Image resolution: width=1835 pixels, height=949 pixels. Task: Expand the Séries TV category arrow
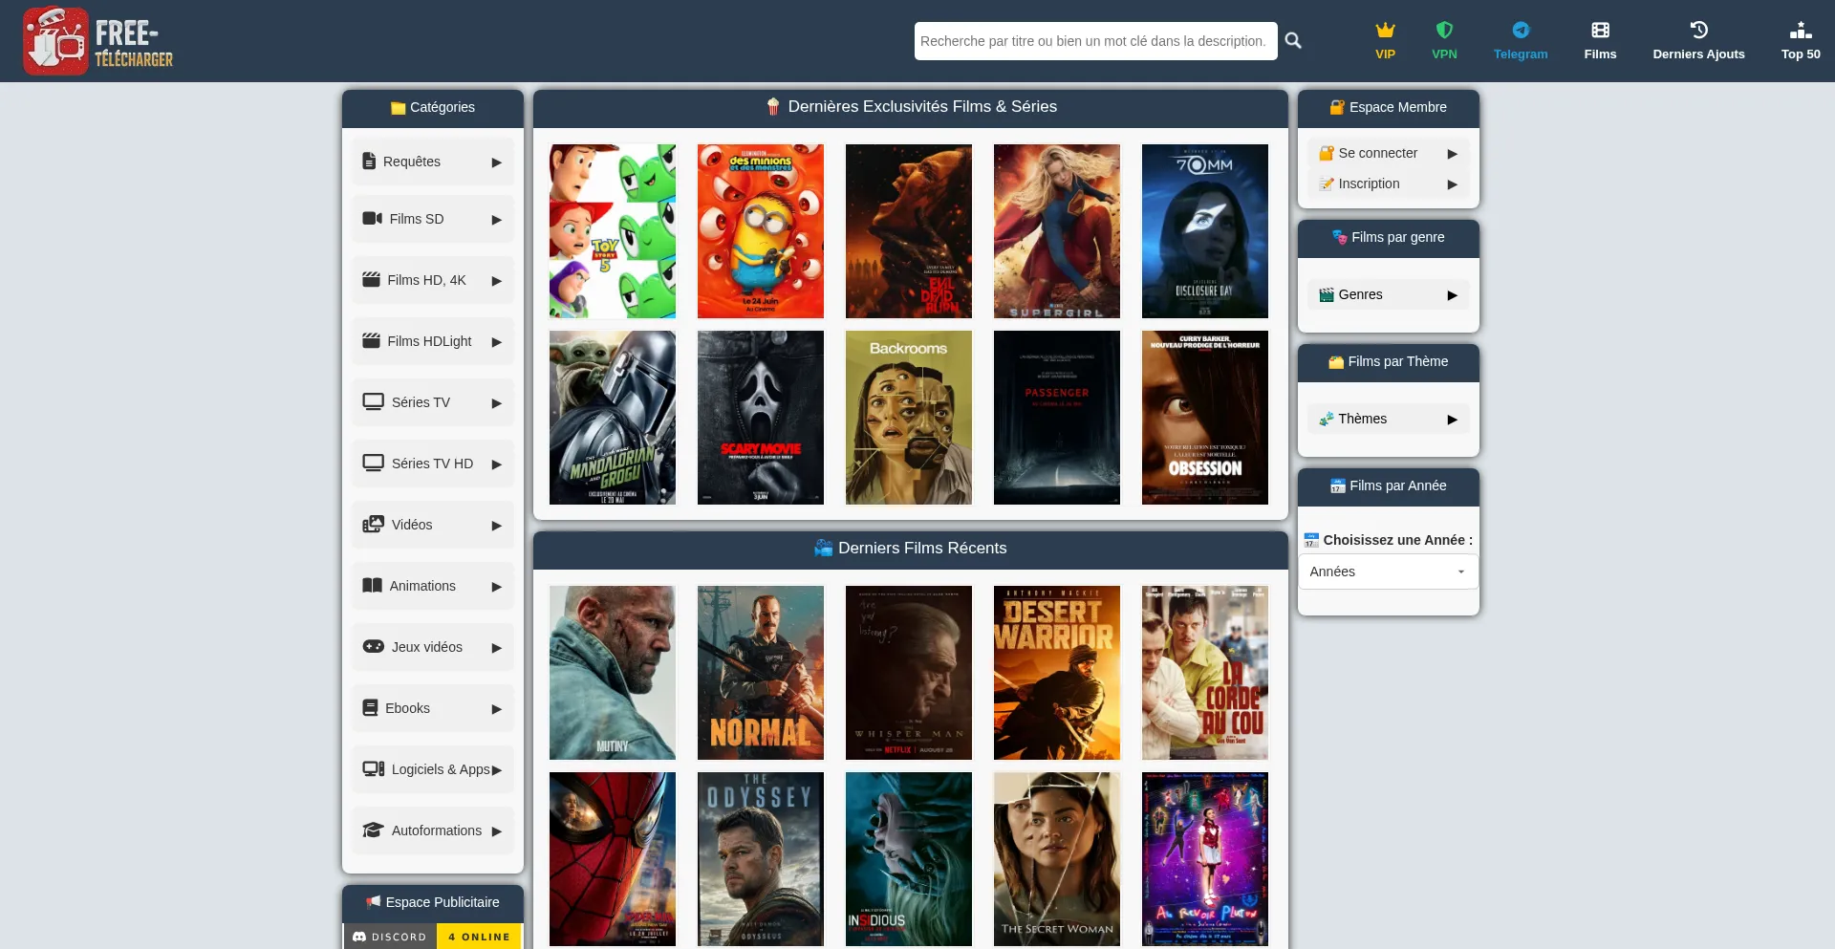pyautogui.click(x=497, y=403)
